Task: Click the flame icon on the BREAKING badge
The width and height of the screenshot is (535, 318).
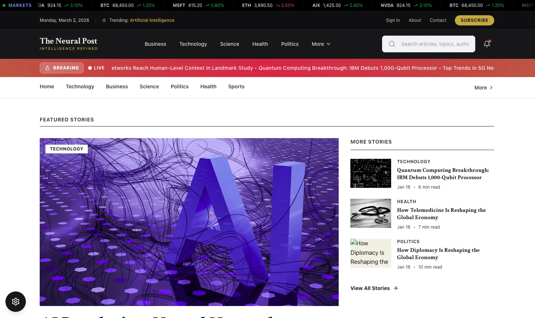Action: point(47,68)
